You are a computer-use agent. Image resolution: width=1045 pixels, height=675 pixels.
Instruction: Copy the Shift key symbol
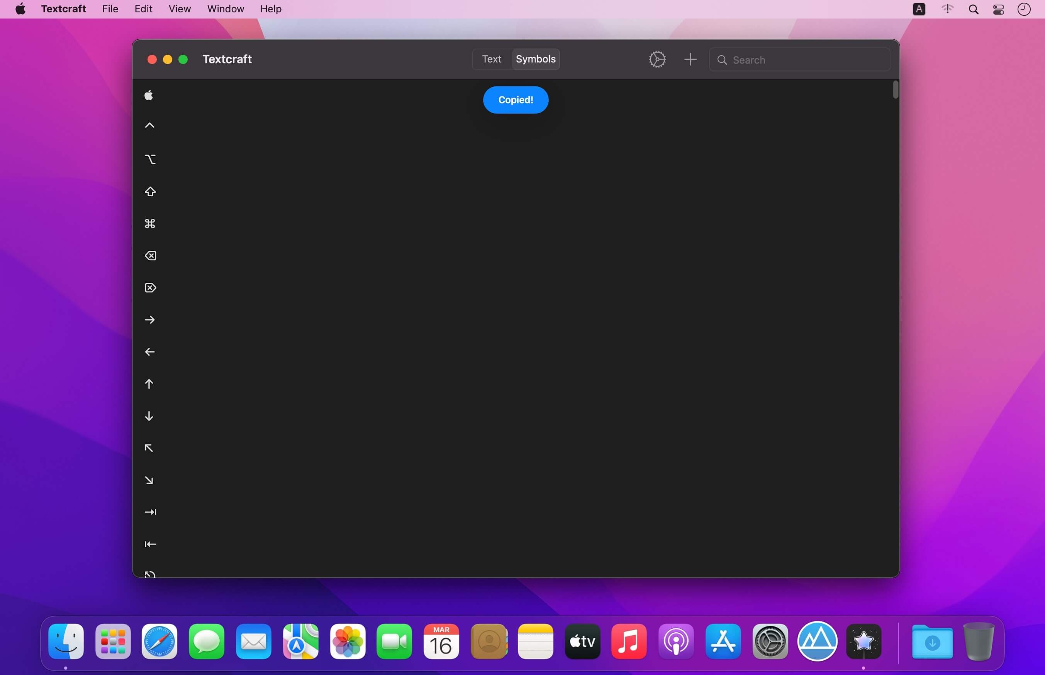[x=150, y=192]
